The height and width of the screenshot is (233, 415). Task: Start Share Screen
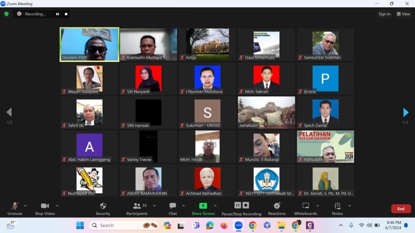203,208
